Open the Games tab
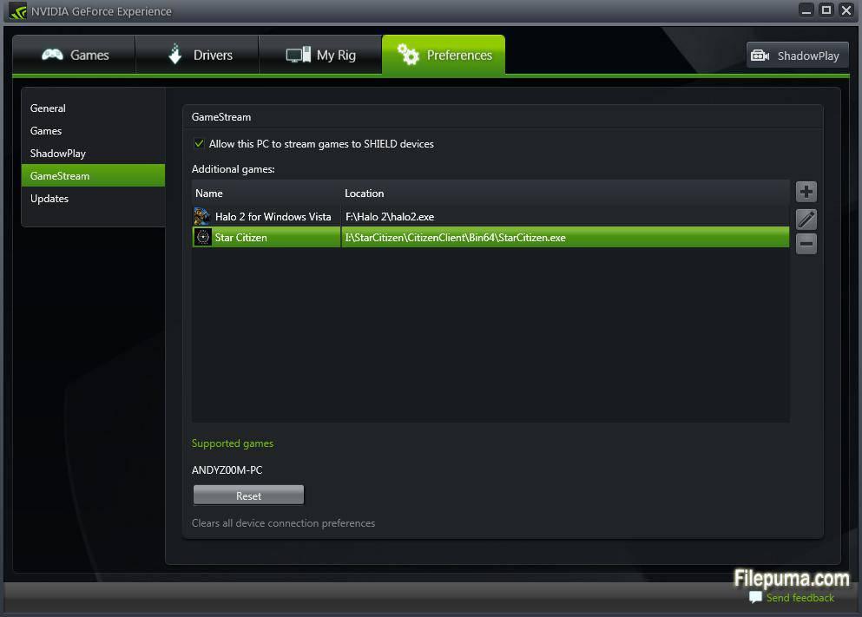862x617 pixels. tap(74, 55)
